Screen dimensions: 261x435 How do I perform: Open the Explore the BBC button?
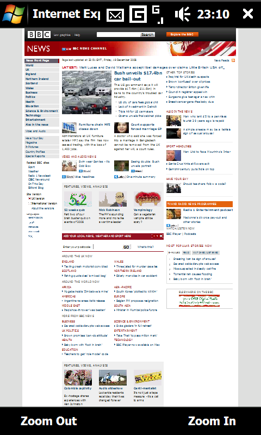(x=182, y=34)
